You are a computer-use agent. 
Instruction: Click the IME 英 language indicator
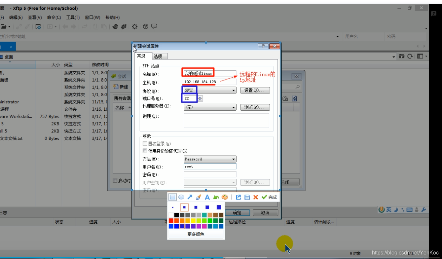(x=389, y=209)
